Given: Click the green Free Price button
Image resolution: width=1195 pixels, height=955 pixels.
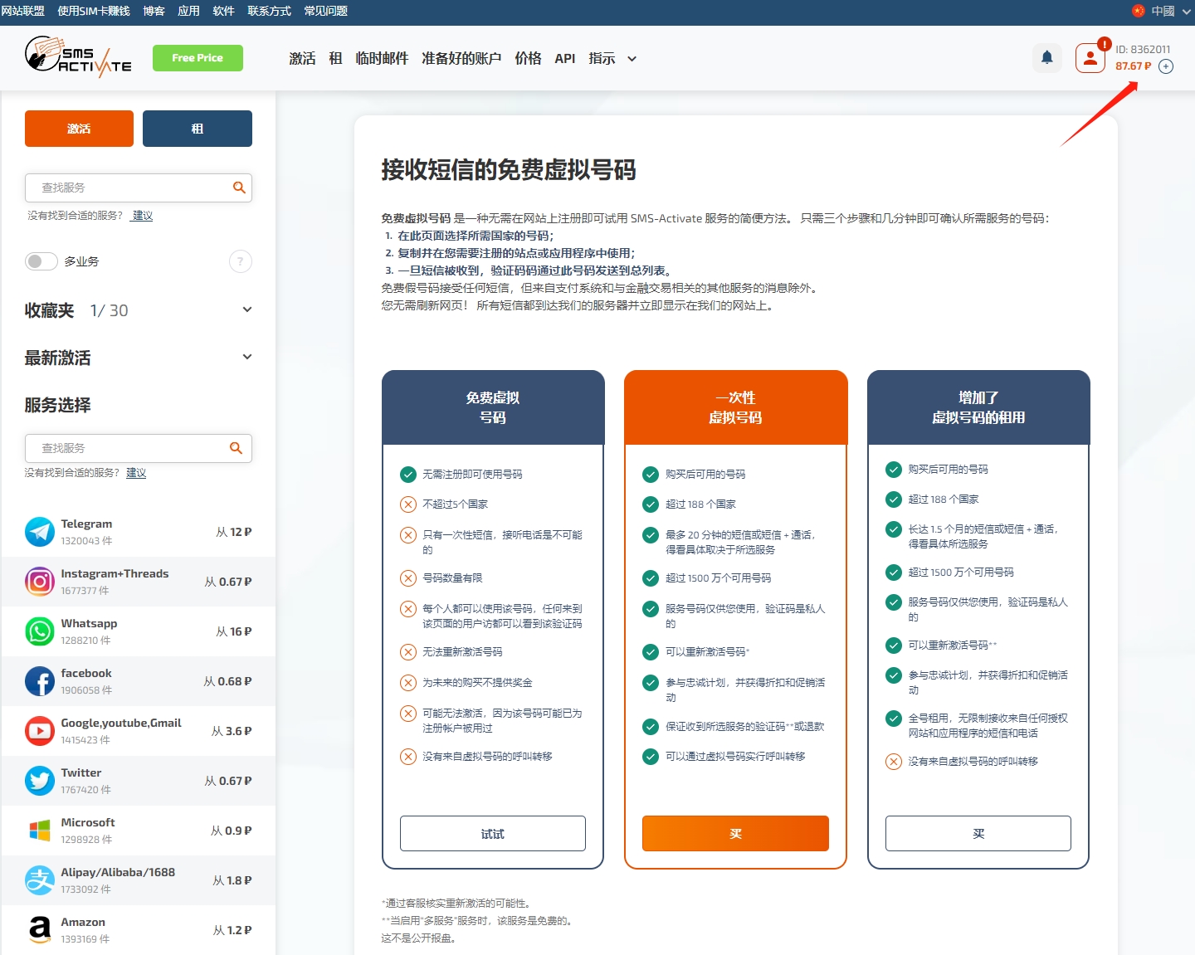Looking at the screenshot, I should (198, 58).
